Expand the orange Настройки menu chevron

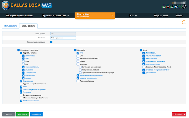coord(112,15)
